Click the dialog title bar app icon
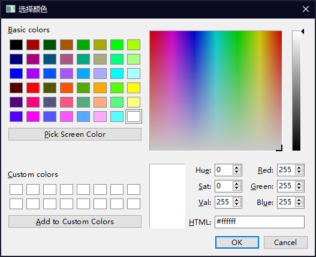 coord(10,9)
